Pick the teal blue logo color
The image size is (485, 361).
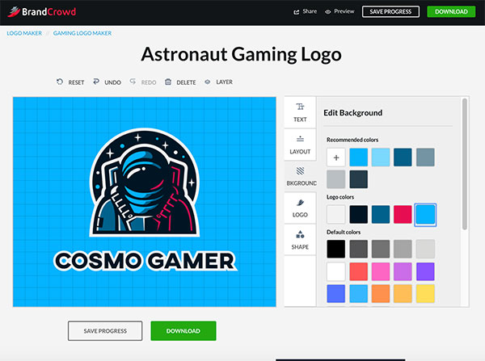tap(381, 215)
